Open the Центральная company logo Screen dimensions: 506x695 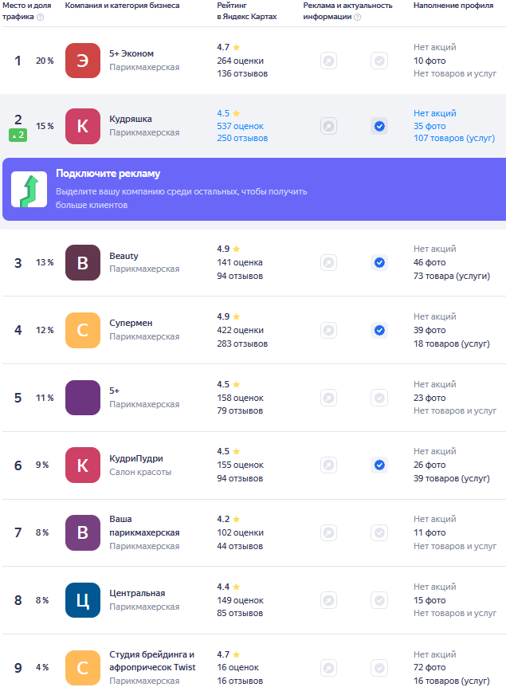click(83, 600)
